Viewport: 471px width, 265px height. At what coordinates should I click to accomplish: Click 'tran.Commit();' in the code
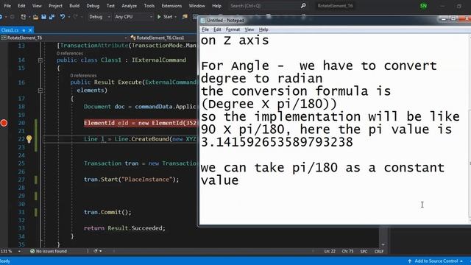(107, 212)
